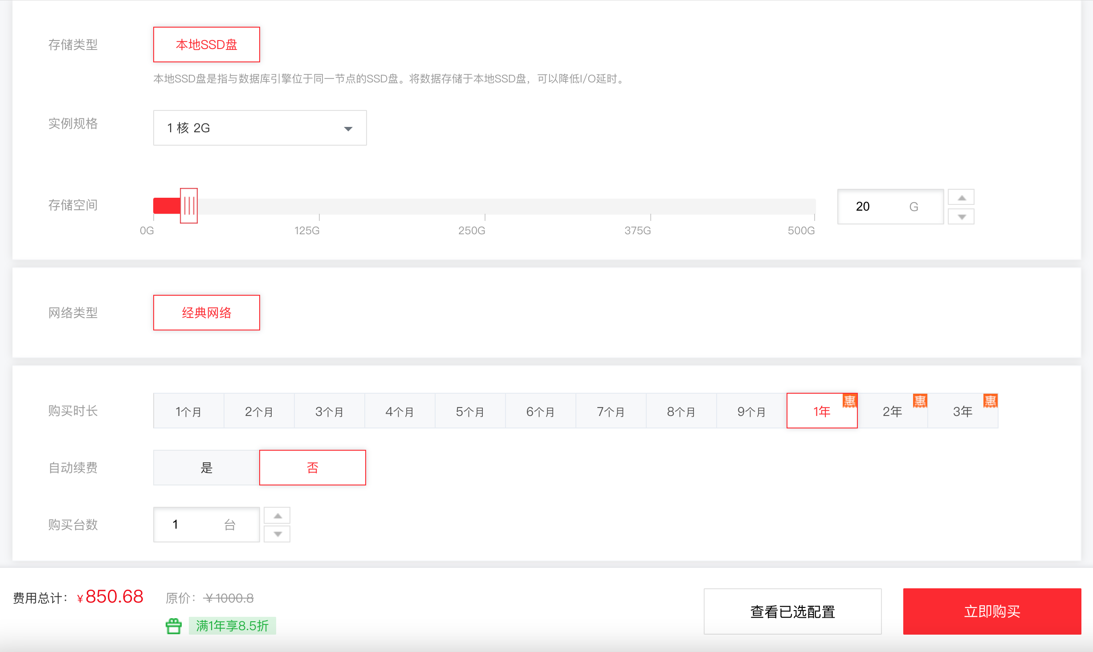Choose 7个月 purchase duration
The image size is (1093, 652).
point(611,411)
